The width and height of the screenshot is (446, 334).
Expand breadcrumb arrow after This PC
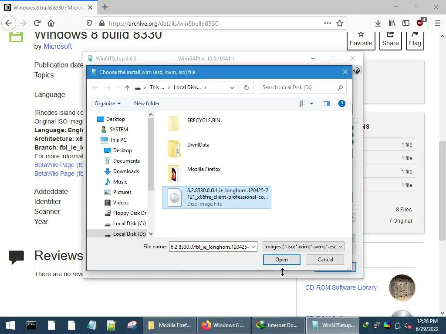(x=169, y=87)
